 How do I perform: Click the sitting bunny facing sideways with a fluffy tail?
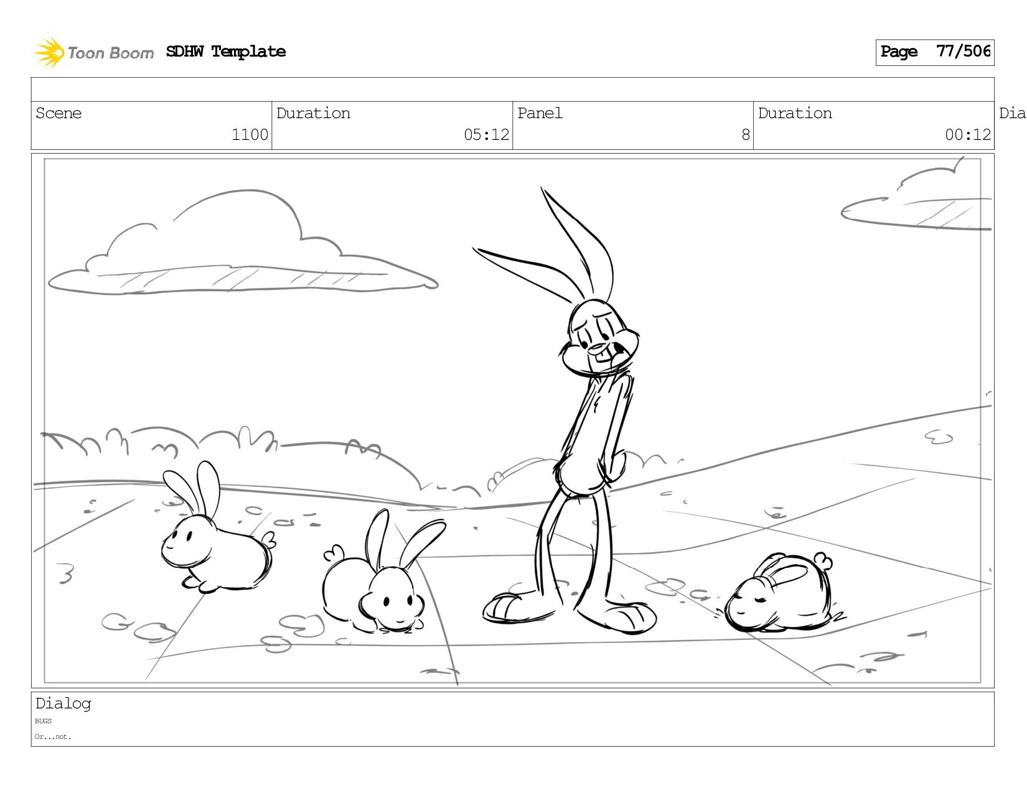point(217,529)
